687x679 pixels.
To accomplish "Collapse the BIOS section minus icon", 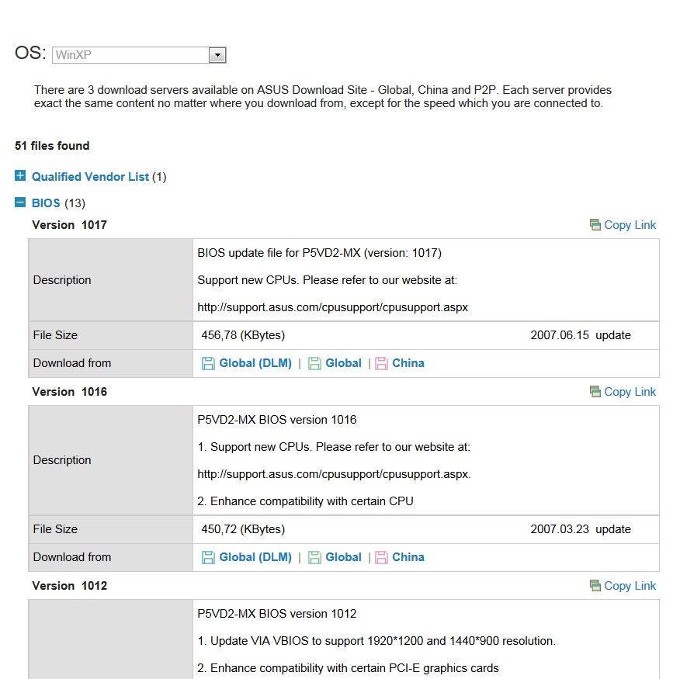I will 20,202.
